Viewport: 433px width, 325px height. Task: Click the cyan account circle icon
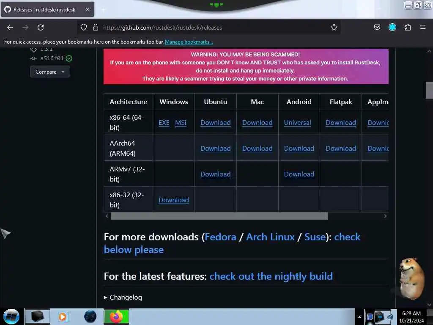(392, 28)
